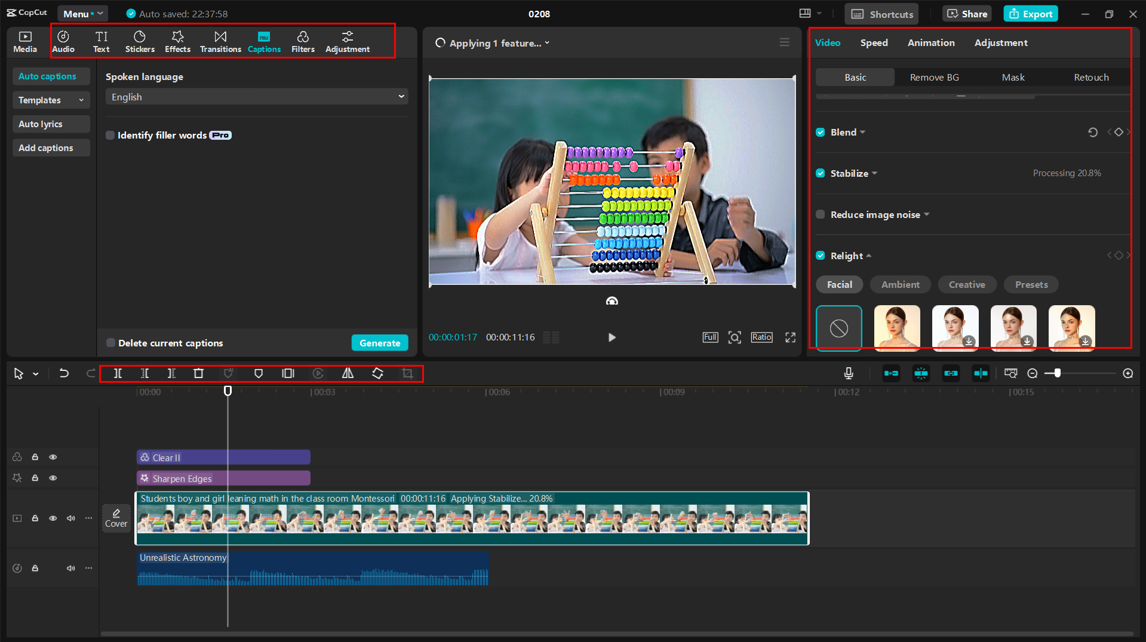Rotate the selected clip
Viewport: 1146px width, 642px height.
[377, 373]
